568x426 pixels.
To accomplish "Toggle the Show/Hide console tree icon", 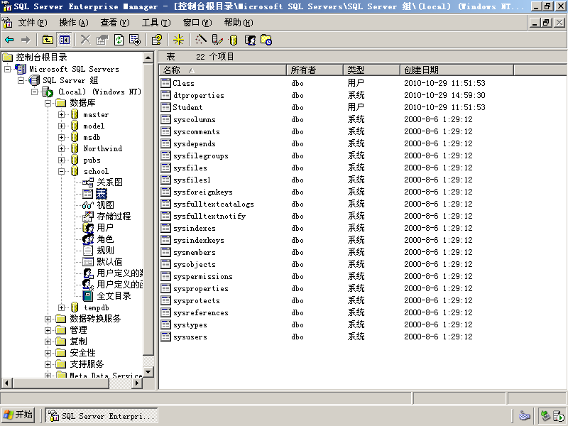I will pos(65,40).
